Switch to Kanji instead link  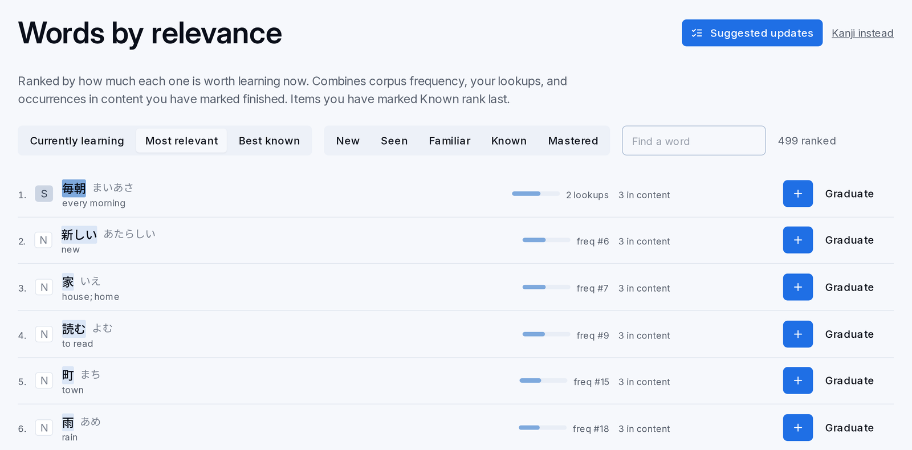[862, 33]
